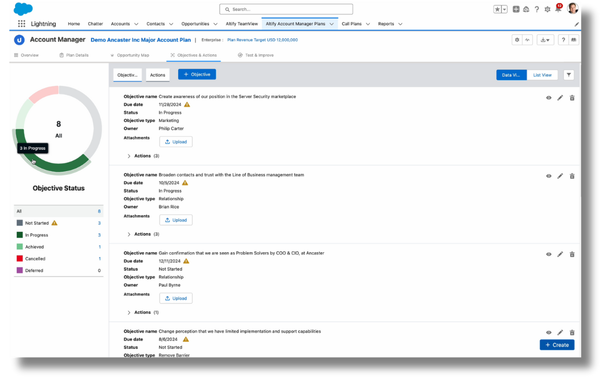The width and height of the screenshot is (610, 388).
Task: View the Broaden contacts objective eye icon
Action: [x=548, y=176]
